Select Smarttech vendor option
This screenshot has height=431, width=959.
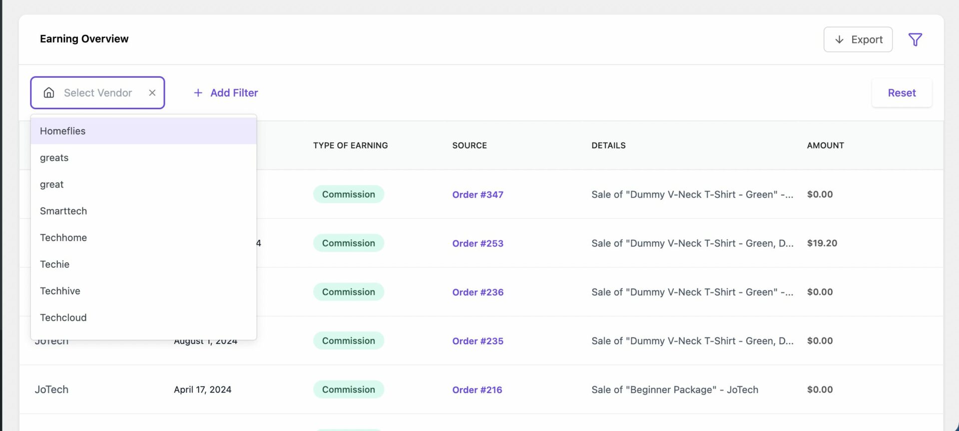click(143, 211)
